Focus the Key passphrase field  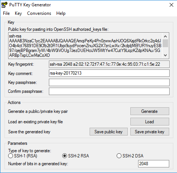(x=109, y=82)
